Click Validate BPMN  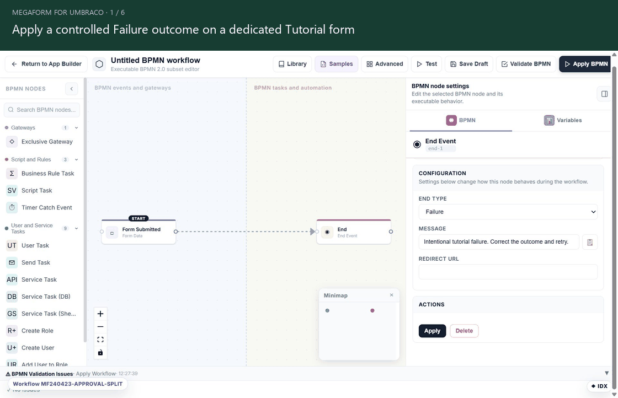[x=526, y=64]
